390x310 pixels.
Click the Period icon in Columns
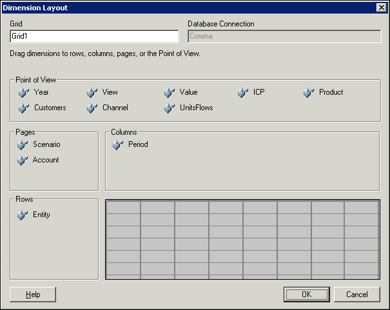point(118,145)
